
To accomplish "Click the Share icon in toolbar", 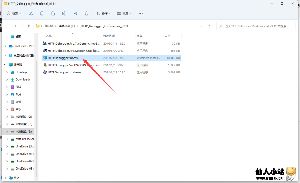I will (x=75, y=13).
